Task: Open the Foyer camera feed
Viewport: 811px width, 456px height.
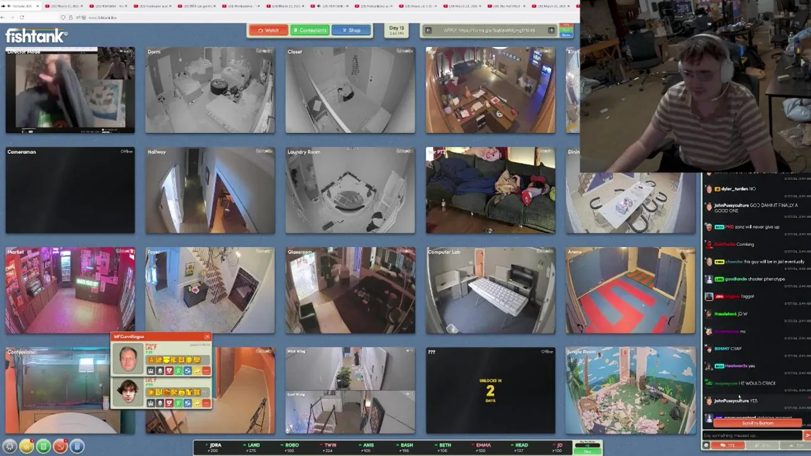Action: pyautogui.click(x=210, y=290)
